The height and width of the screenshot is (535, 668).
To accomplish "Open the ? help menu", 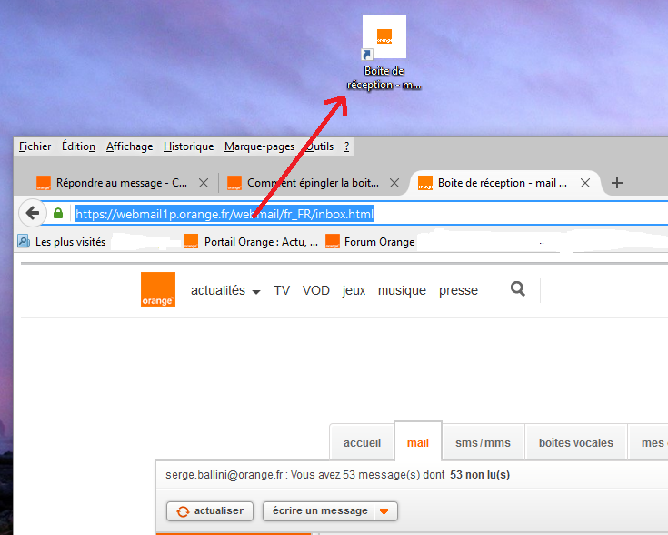I will click(347, 146).
